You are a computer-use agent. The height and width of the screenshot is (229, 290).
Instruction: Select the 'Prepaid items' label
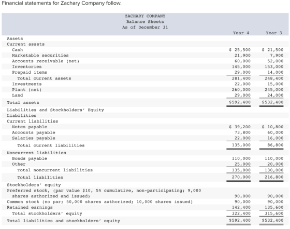(x=30, y=72)
